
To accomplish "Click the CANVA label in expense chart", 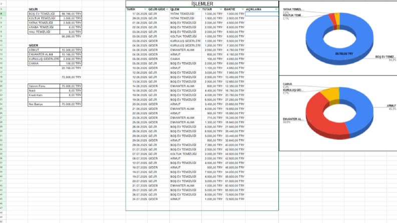I will [287, 84].
